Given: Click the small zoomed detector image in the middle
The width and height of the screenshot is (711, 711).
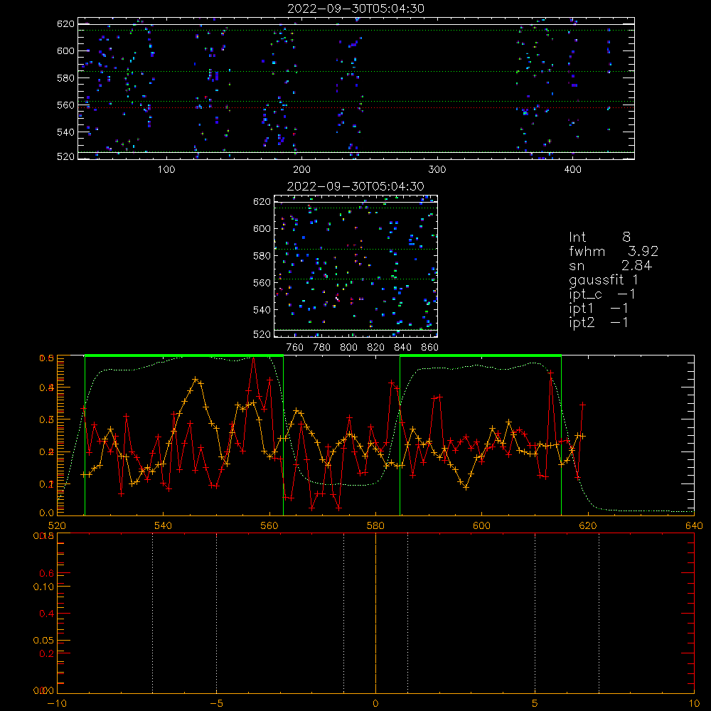Looking at the screenshot, I should [x=355, y=266].
